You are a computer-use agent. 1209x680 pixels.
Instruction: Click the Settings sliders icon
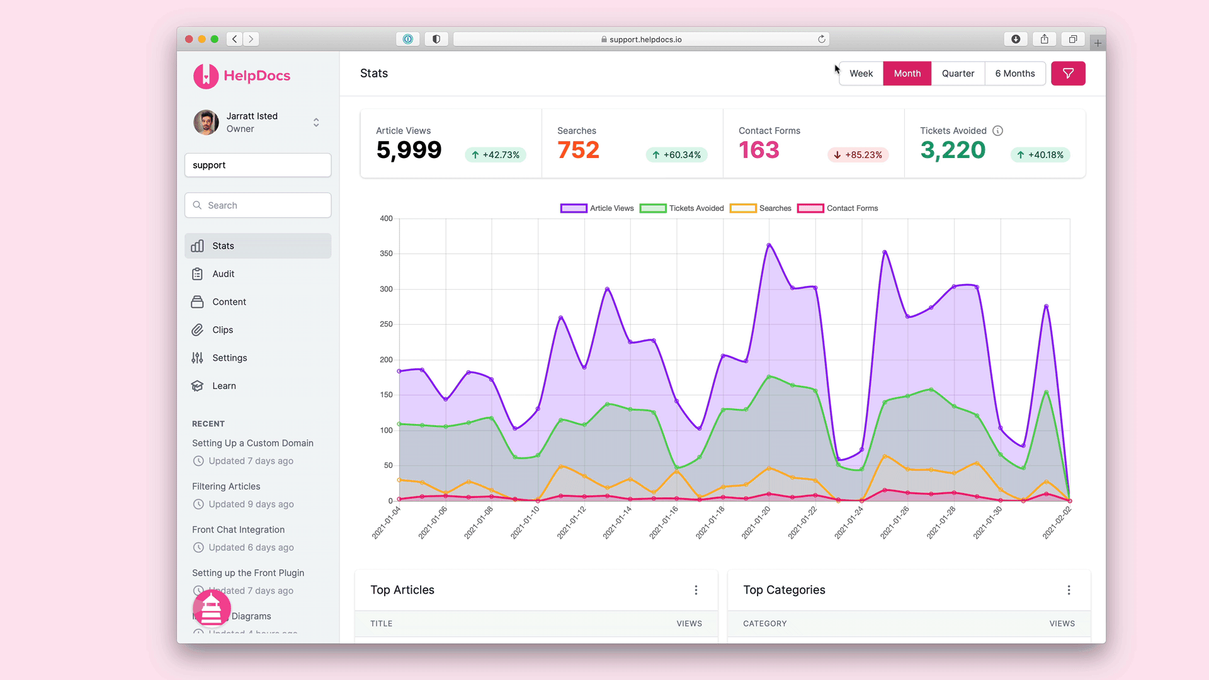[x=197, y=358]
